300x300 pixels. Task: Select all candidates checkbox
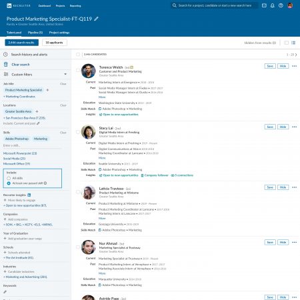tap(78, 55)
